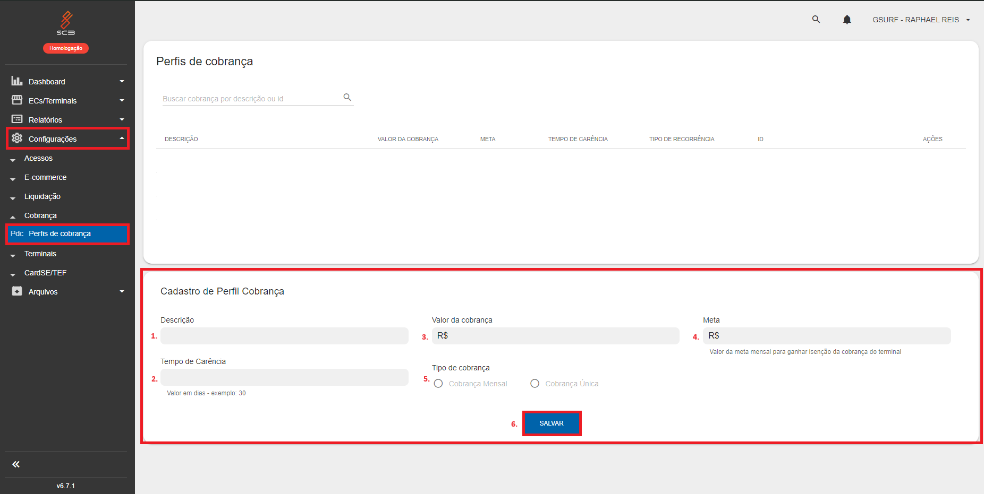This screenshot has height=494, width=984.
Task: Click the Descrição input field
Action: click(284, 336)
